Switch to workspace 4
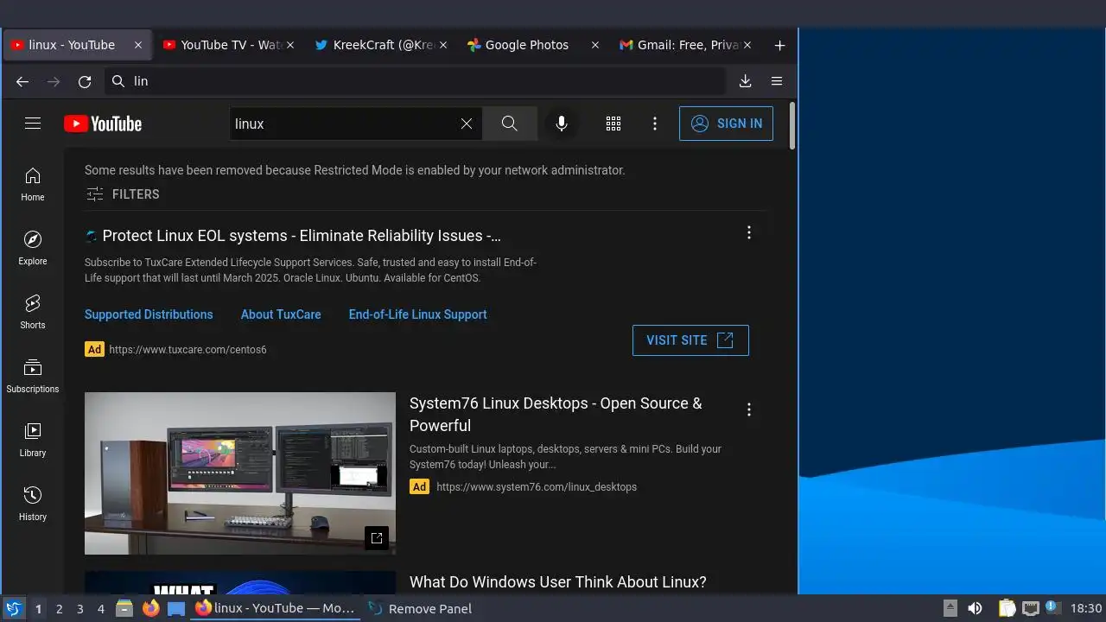The width and height of the screenshot is (1106, 622). [100, 609]
